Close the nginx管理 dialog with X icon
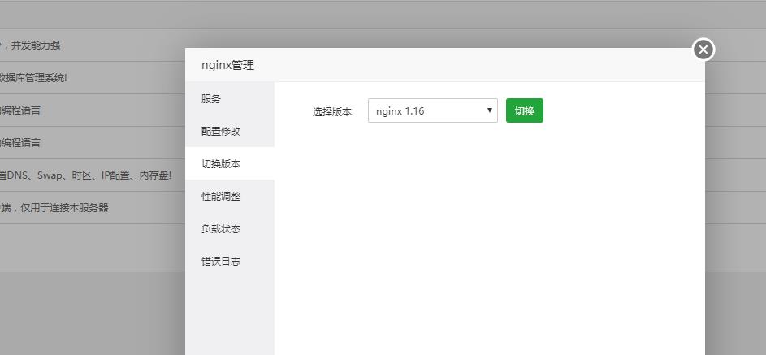 coord(703,50)
